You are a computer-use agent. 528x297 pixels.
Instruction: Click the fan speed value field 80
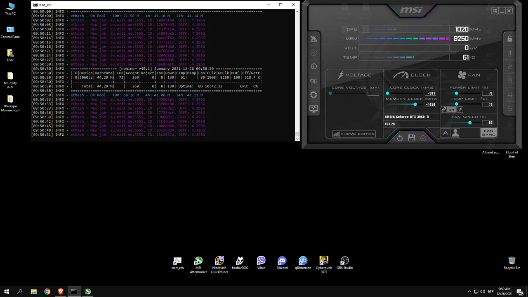pyautogui.click(x=488, y=123)
